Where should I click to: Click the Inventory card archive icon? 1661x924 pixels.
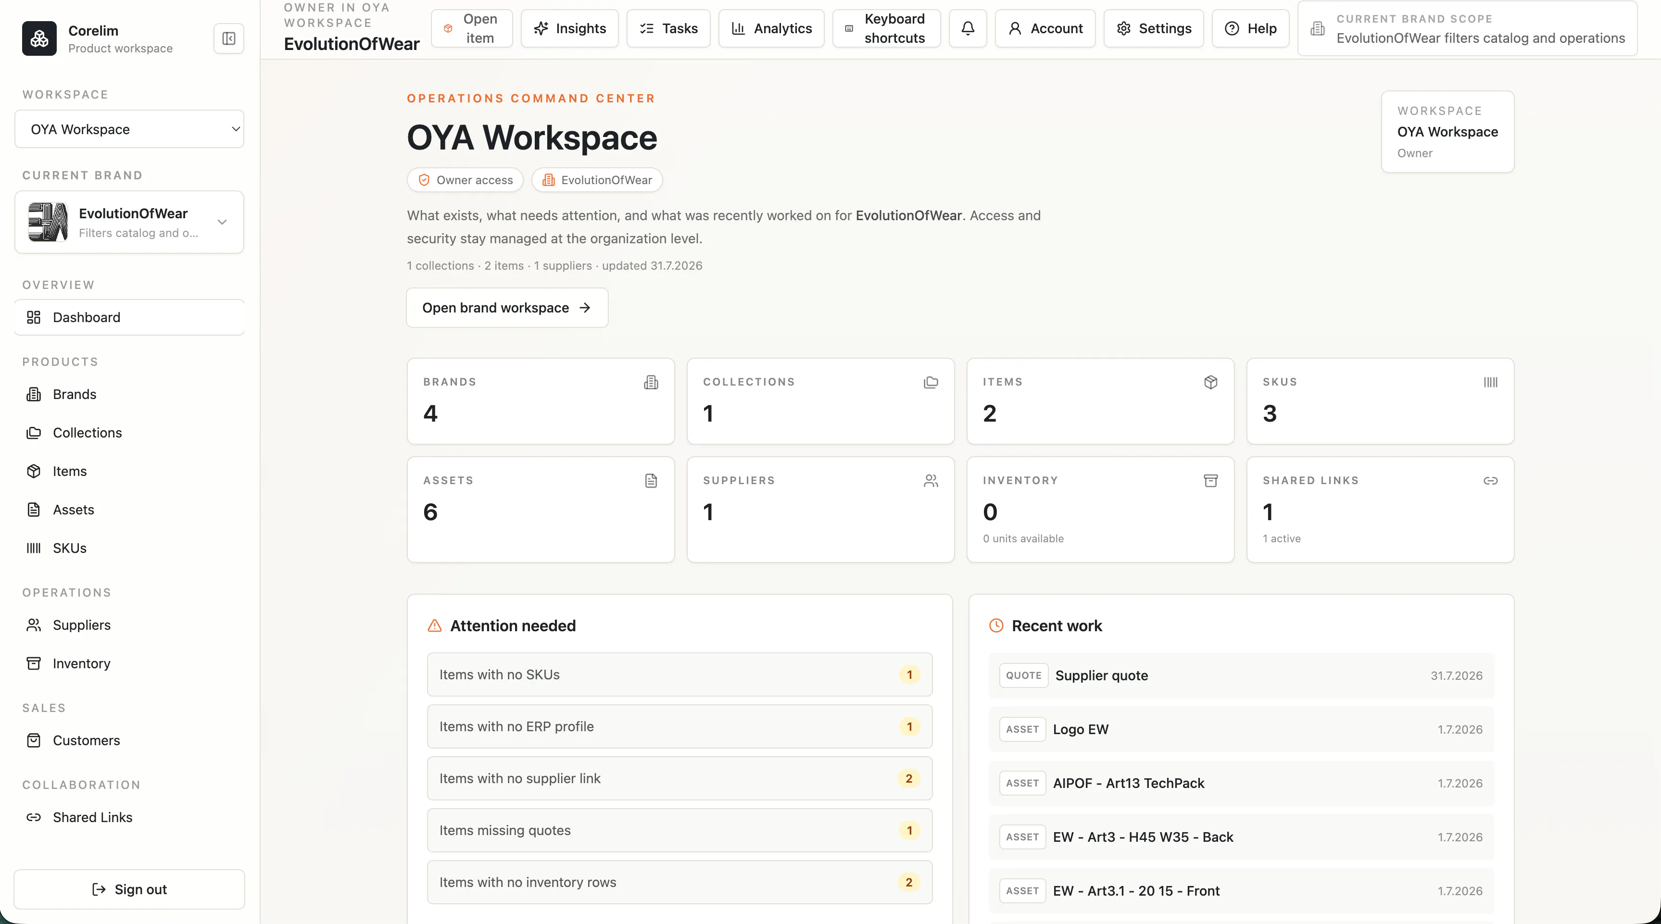tap(1210, 481)
